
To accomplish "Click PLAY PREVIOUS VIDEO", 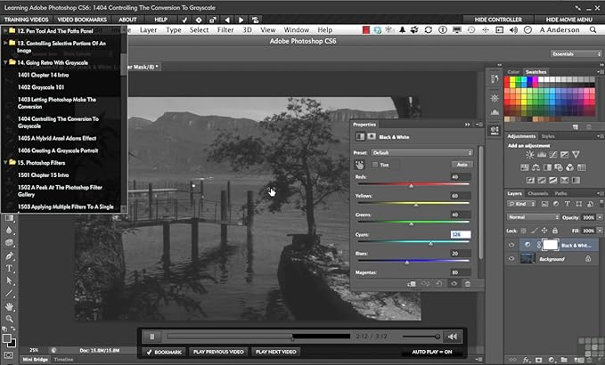I will [218, 352].
